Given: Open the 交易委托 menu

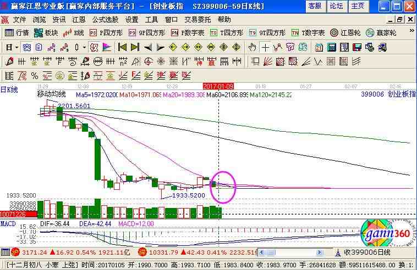Looking at the screenshot, I should (x=198, y=19).
